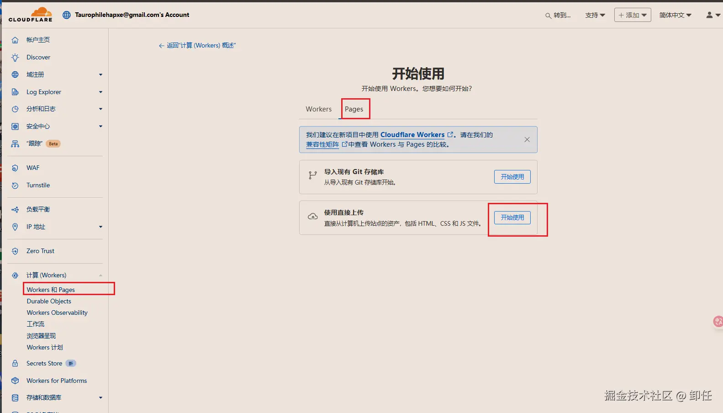Viewport: 723px width, 413px height.
Task: Click the Git branch icon in import card
Action: click(x=313, y=175)
